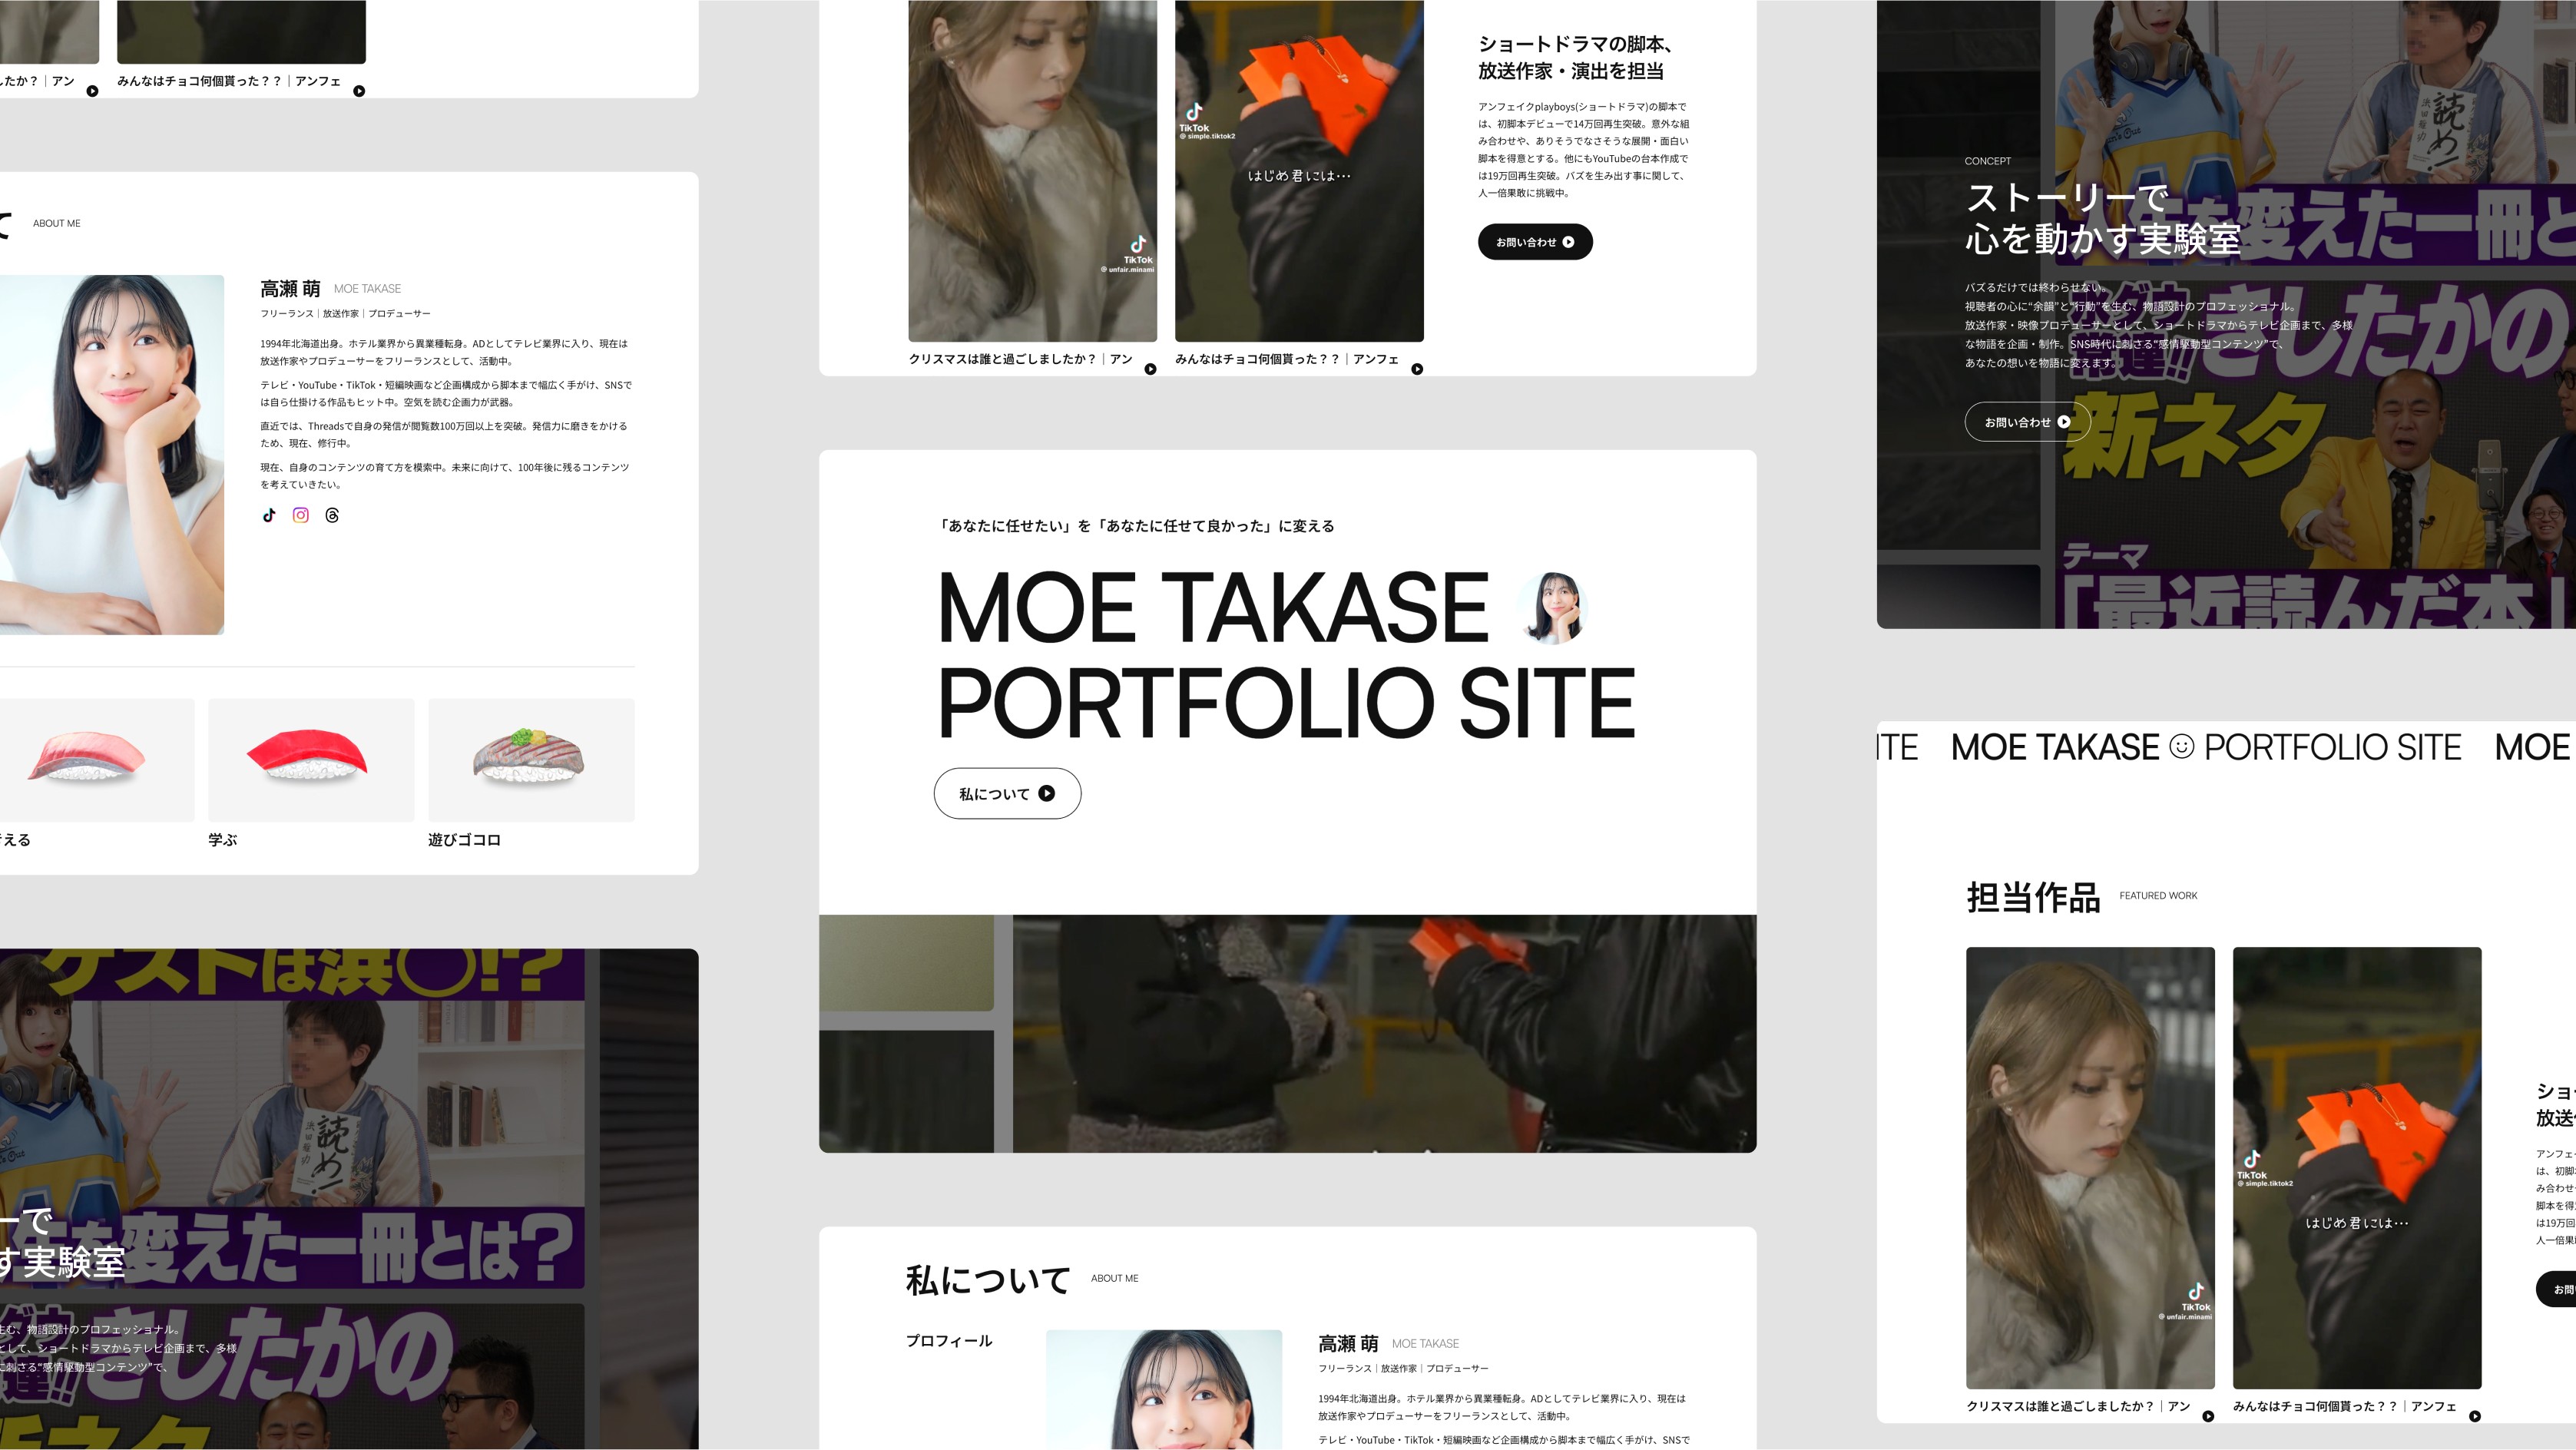The image size is (2576, 1450).
Task: Open the みんなはチョコ何個貰った caption in 担当作品 section
Action: click(2345, 1406)
